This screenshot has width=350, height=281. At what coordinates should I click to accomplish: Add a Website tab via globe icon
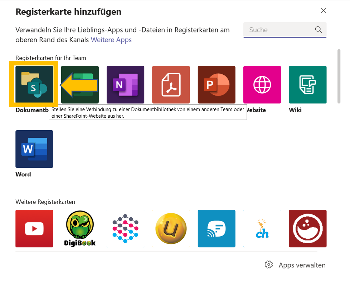click(x=262, y=85)
